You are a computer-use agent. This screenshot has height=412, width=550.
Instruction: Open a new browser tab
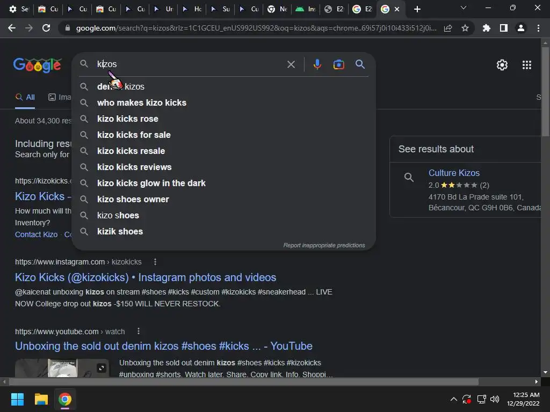(x=417, y=9)
